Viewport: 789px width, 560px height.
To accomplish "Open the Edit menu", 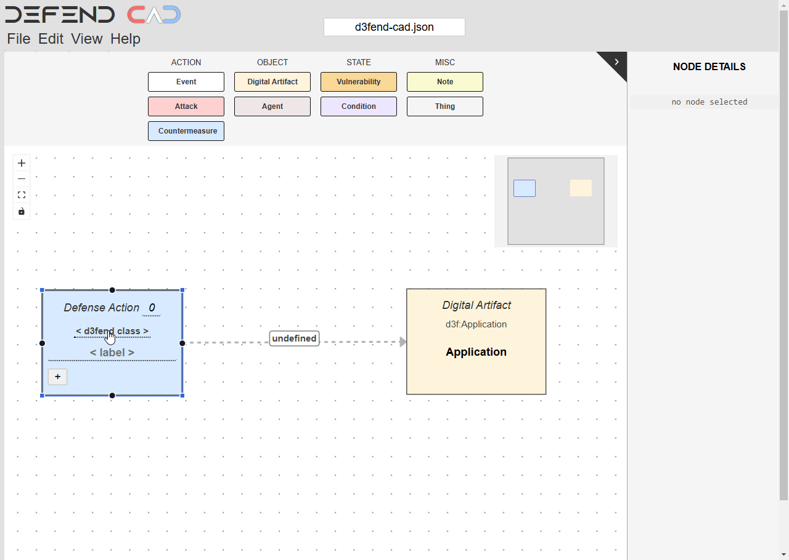I will point(51,39).
